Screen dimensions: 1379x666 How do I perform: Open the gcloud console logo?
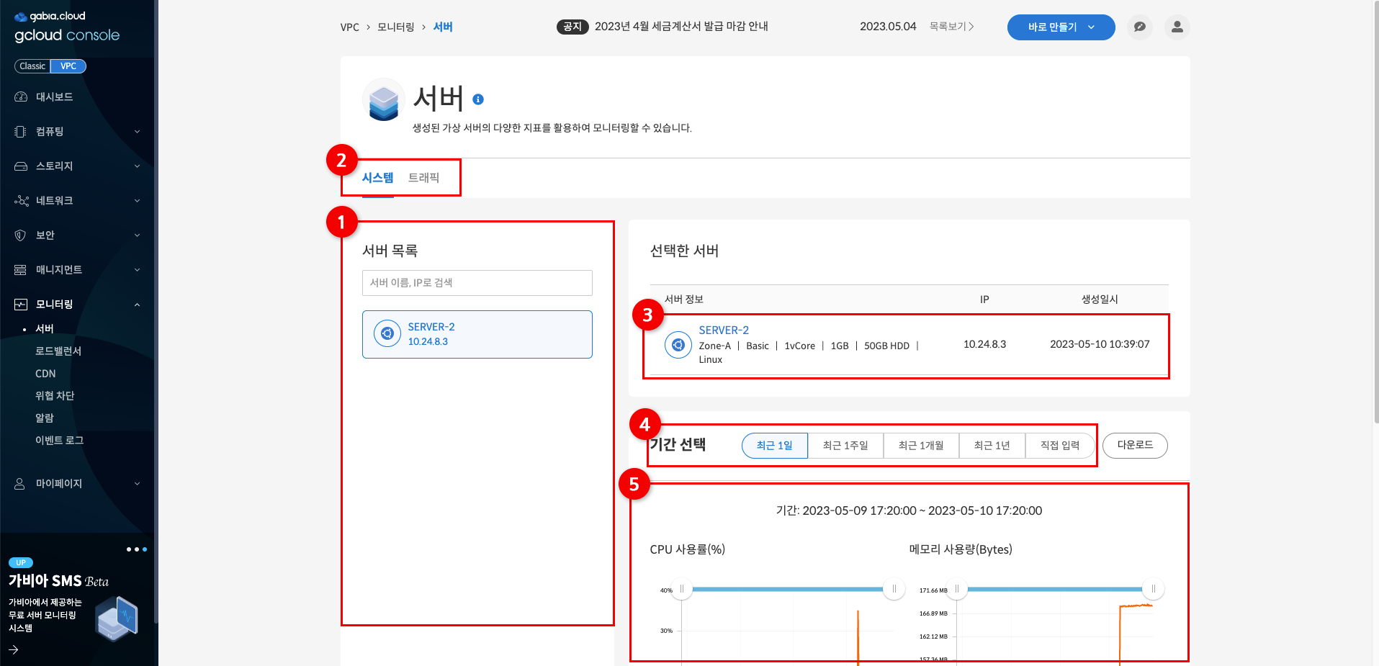(x=67, y=27)
